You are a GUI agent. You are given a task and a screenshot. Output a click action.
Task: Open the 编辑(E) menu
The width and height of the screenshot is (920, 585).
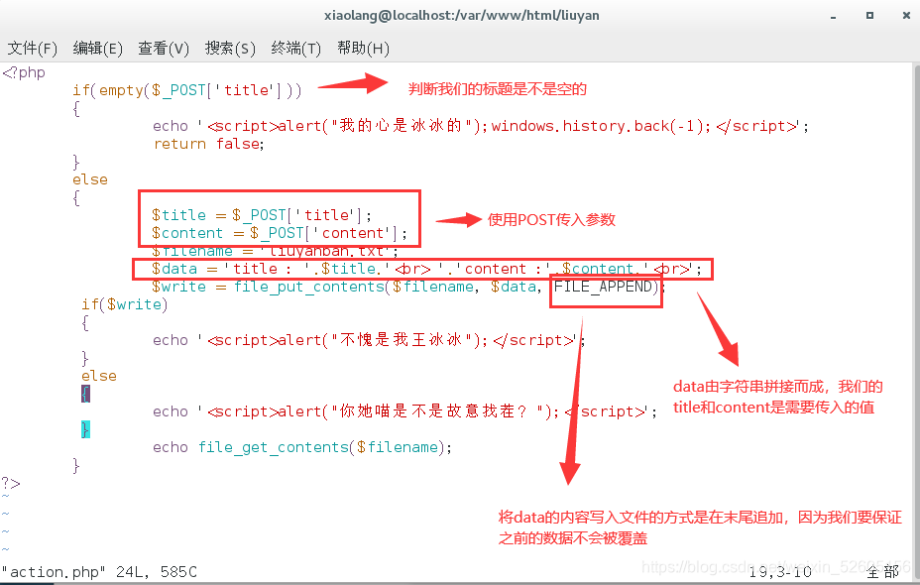98,49
